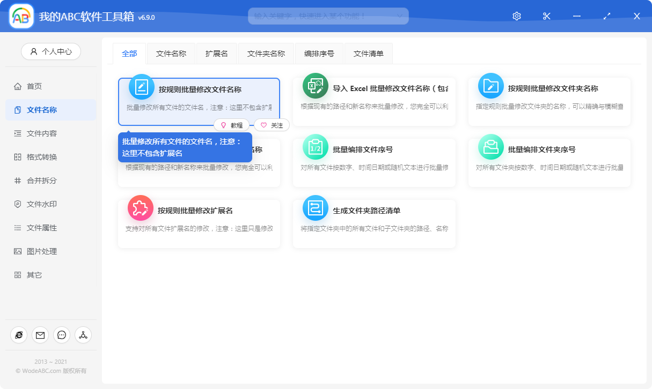
Task: Click the 教程 tutorial button
Action: tap(232, 125)
